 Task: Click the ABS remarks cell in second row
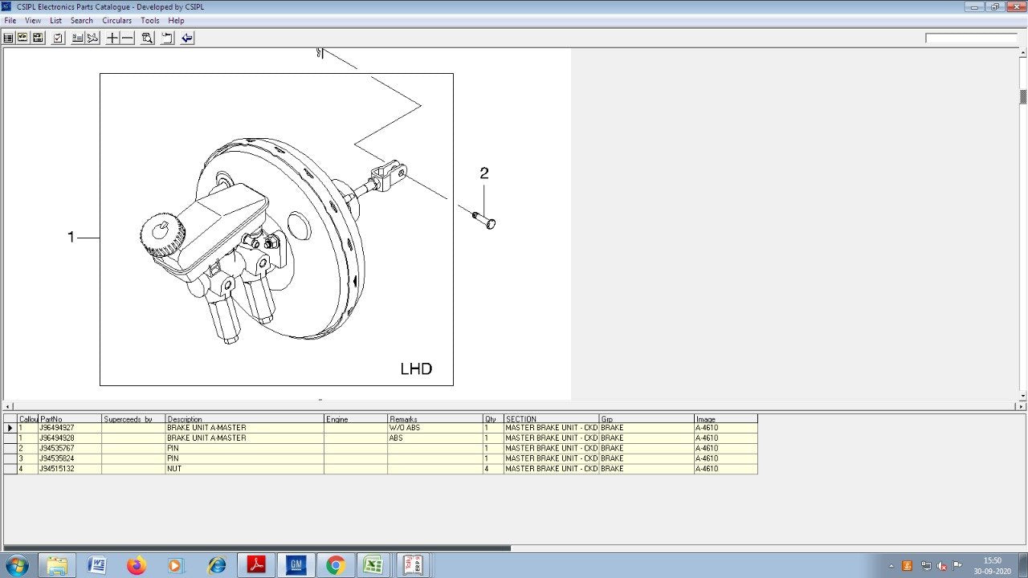[434, 438]
